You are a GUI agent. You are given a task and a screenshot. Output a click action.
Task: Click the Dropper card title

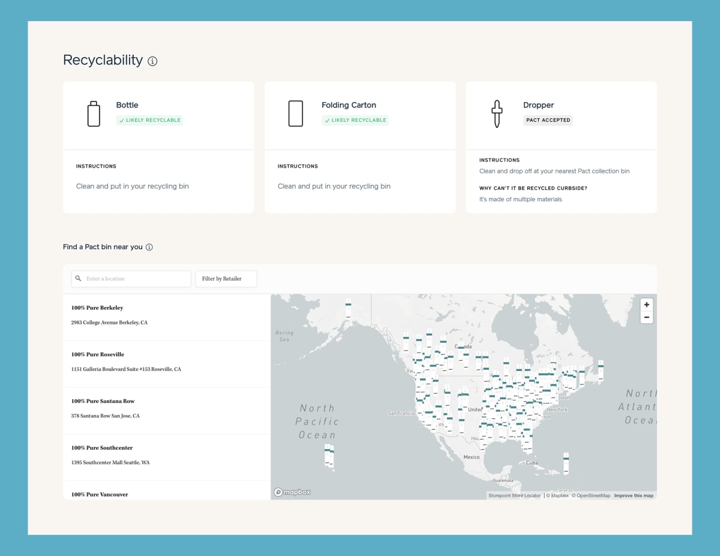(x=539, y=105)
